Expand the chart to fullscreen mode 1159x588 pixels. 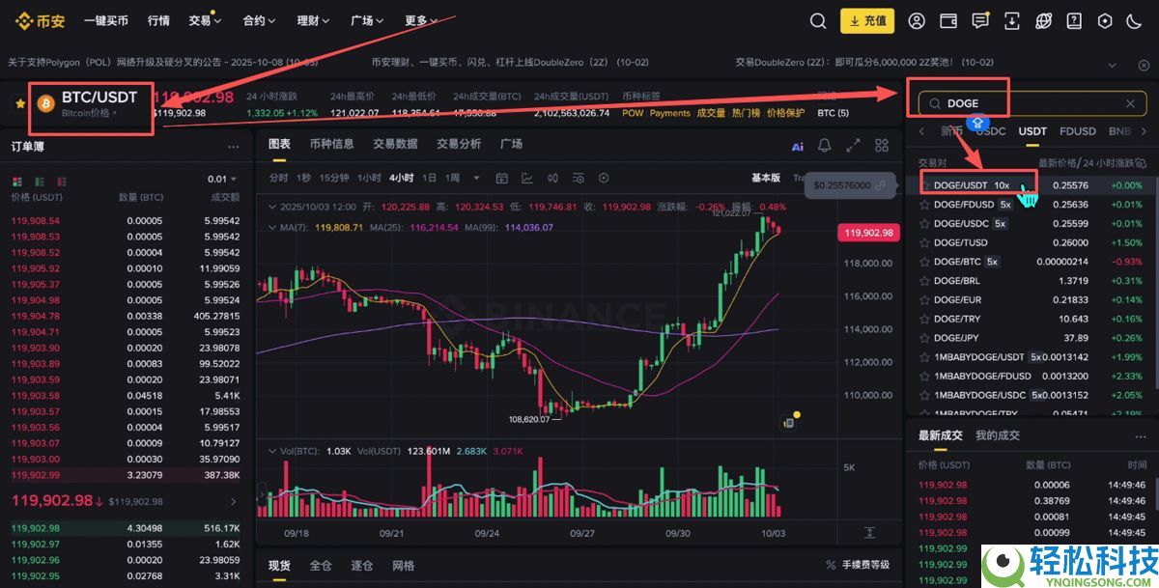pos(852,146)
